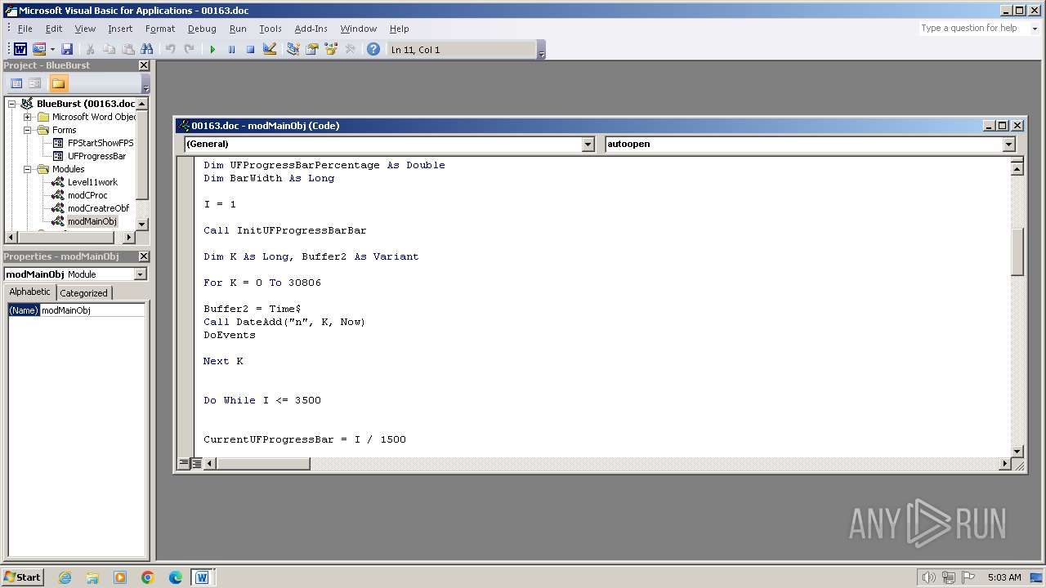
Task: Open the Edit menu
Action: (x=54, y=29)
